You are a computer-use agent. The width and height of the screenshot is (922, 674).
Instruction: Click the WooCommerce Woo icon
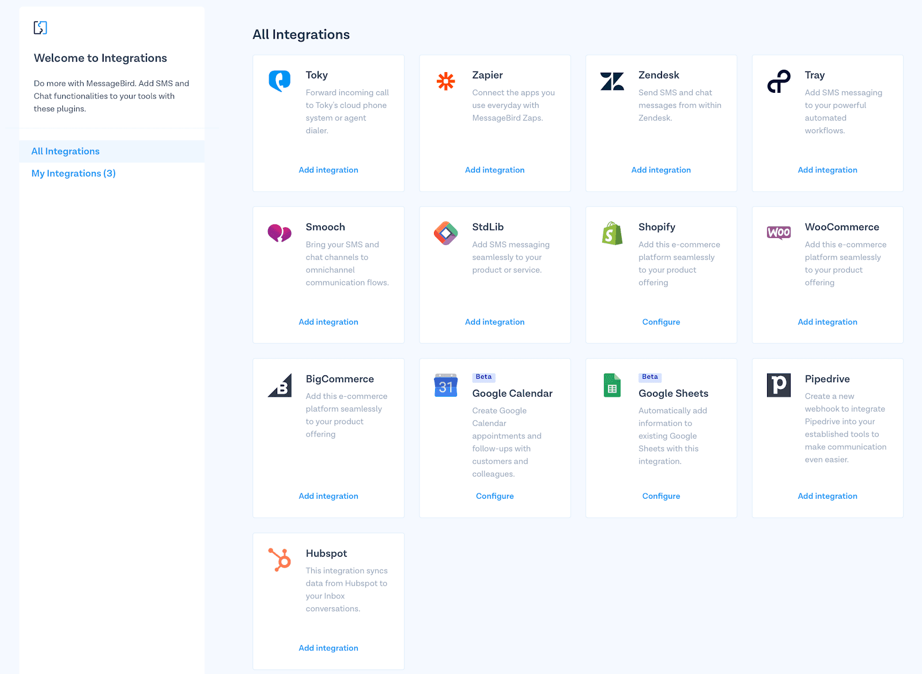tap(779, 232)
